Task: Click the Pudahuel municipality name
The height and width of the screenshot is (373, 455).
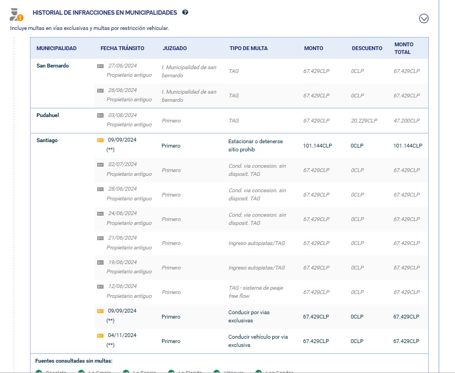Action: click(47, 115)
